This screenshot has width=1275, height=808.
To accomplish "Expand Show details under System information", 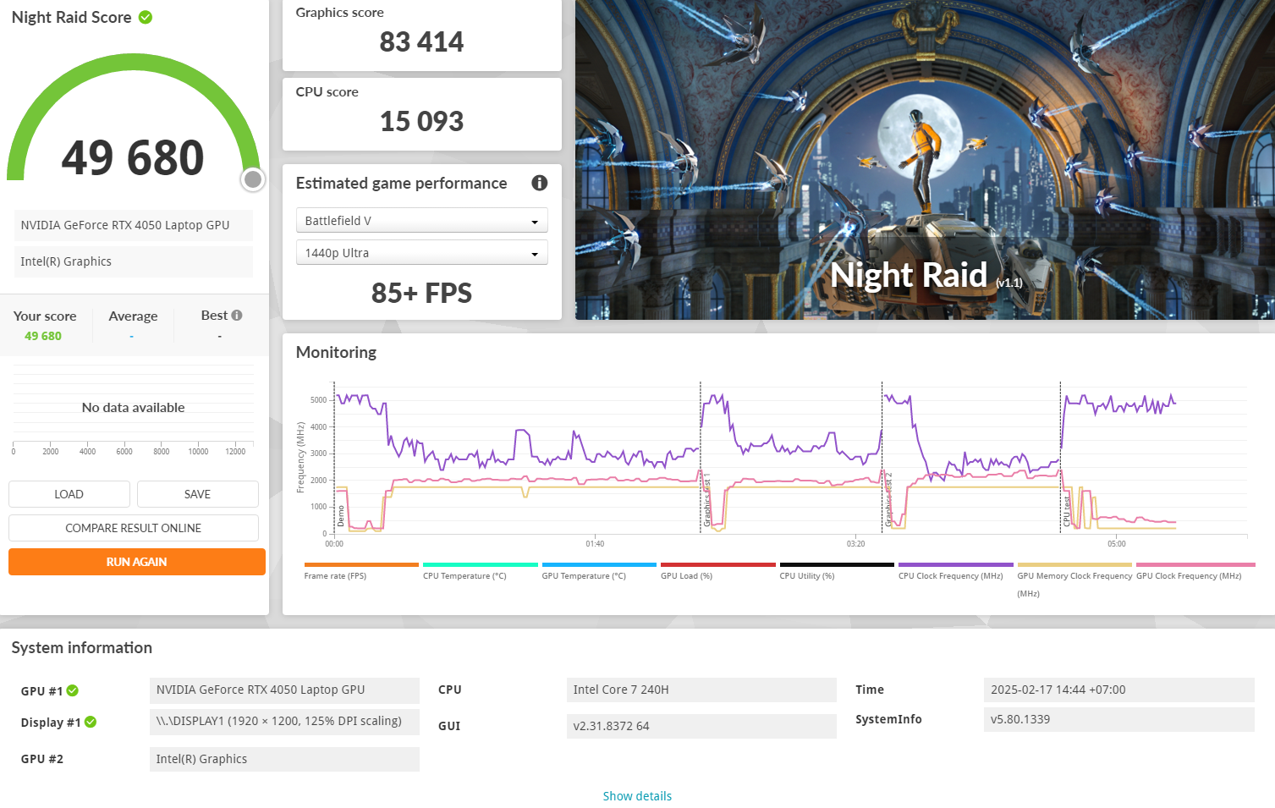I will (637, 795).
